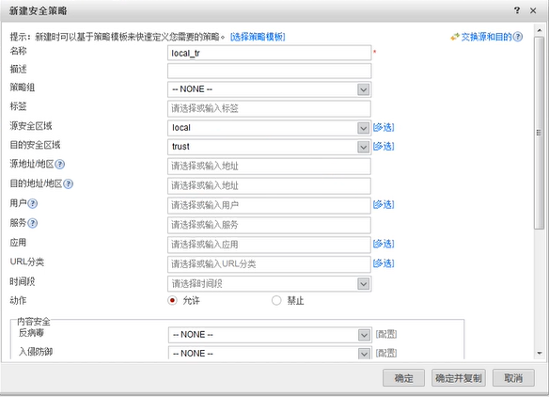Focus the 应用 input field
Image resolution: width=549 pixels, height=397 pixels.
[x=269, y=245]
